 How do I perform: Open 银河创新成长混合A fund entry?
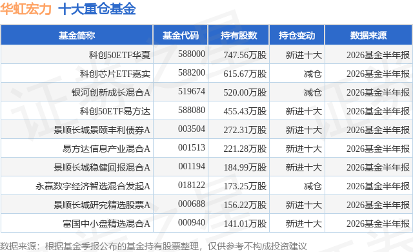[110, 92]
